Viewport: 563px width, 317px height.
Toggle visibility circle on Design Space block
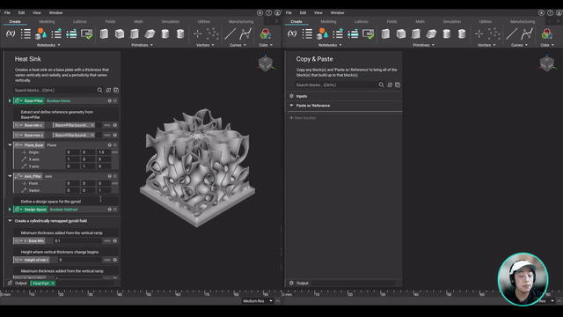point(115,210)
